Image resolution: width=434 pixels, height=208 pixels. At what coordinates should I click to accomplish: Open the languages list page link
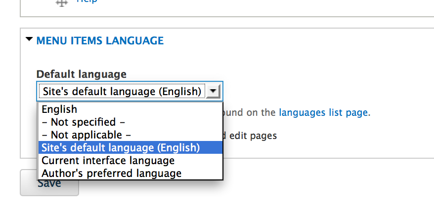coord(323,112)
